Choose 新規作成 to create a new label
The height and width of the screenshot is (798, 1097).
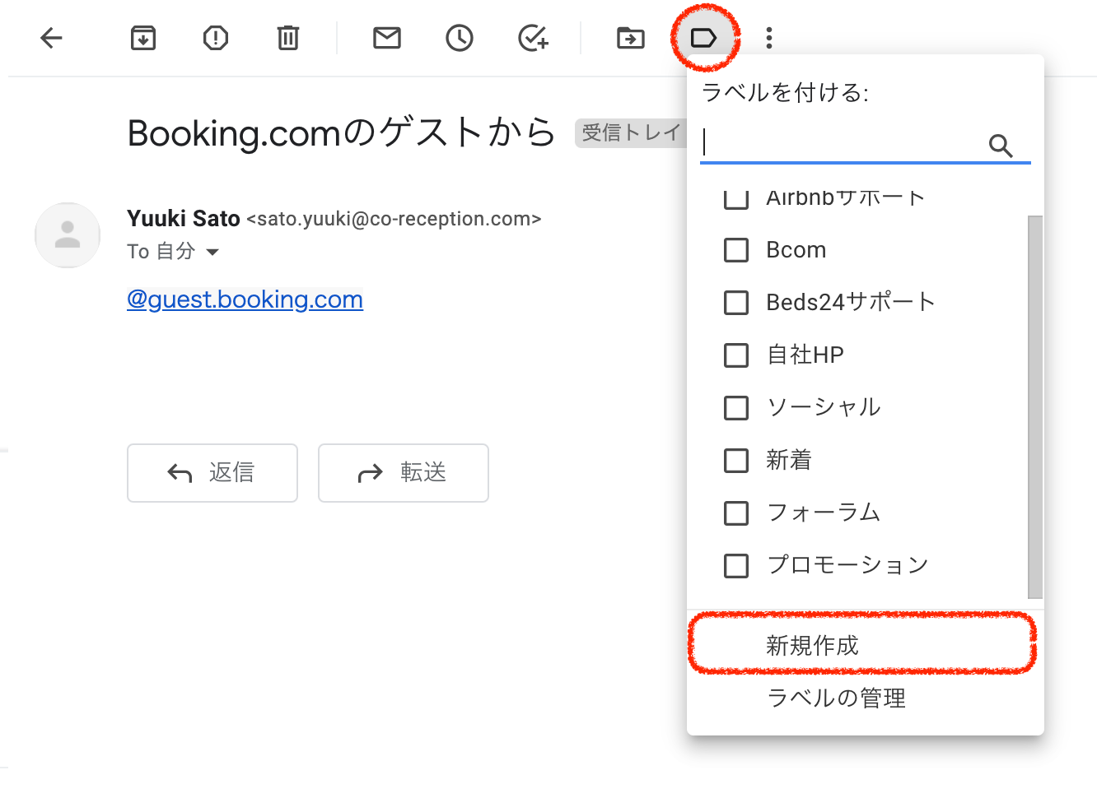click(x=812, y=645)
